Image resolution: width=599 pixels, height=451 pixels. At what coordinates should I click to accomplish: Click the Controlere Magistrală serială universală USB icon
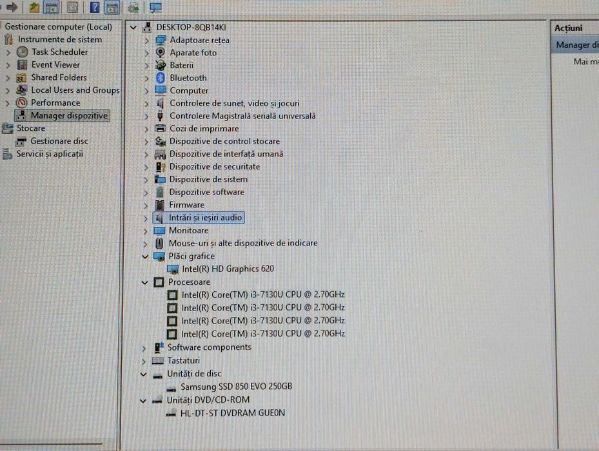[160, 116]
